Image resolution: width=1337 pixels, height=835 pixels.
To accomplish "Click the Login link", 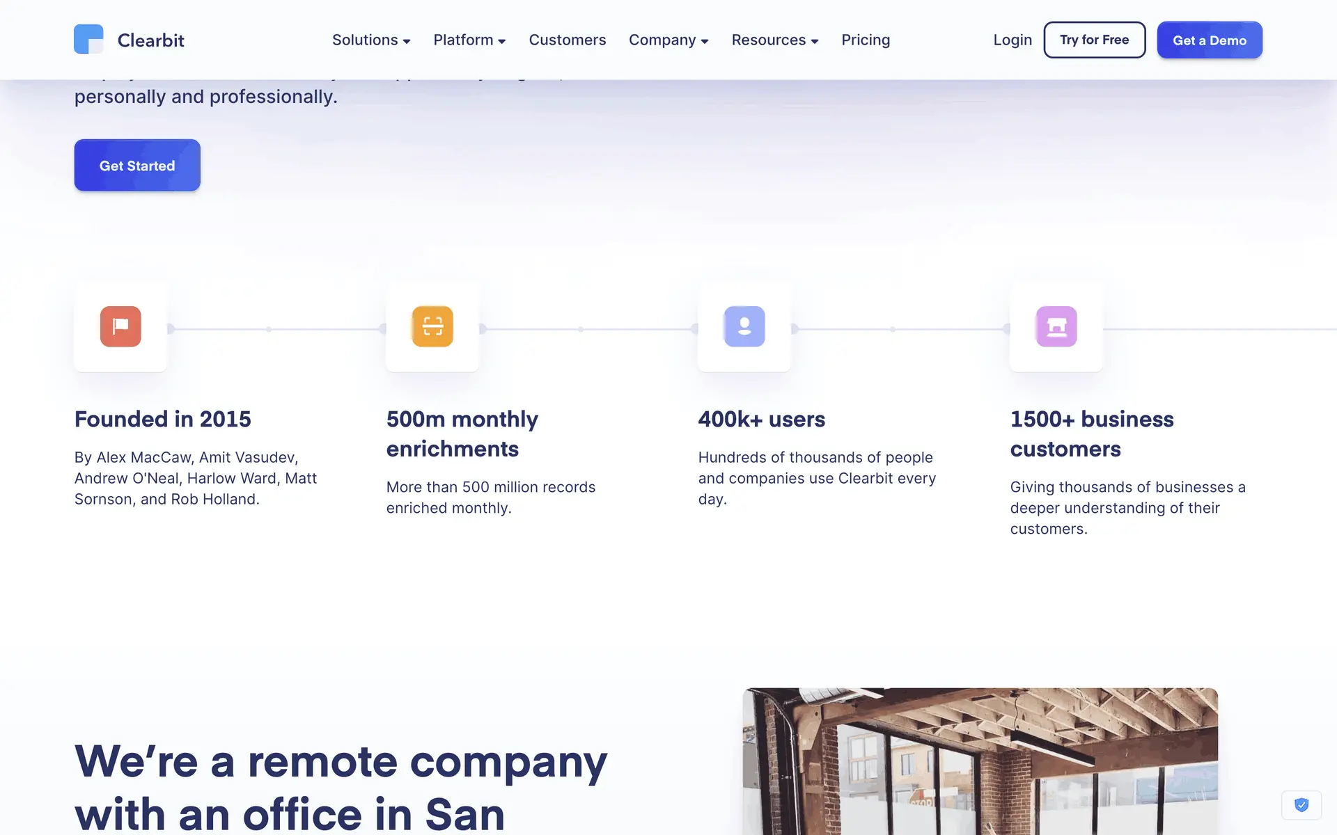I will (x=1012, y=40).
